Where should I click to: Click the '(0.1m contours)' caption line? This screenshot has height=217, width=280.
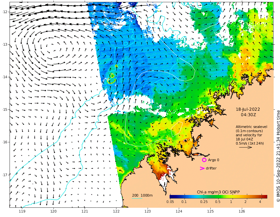coord(249,131)
